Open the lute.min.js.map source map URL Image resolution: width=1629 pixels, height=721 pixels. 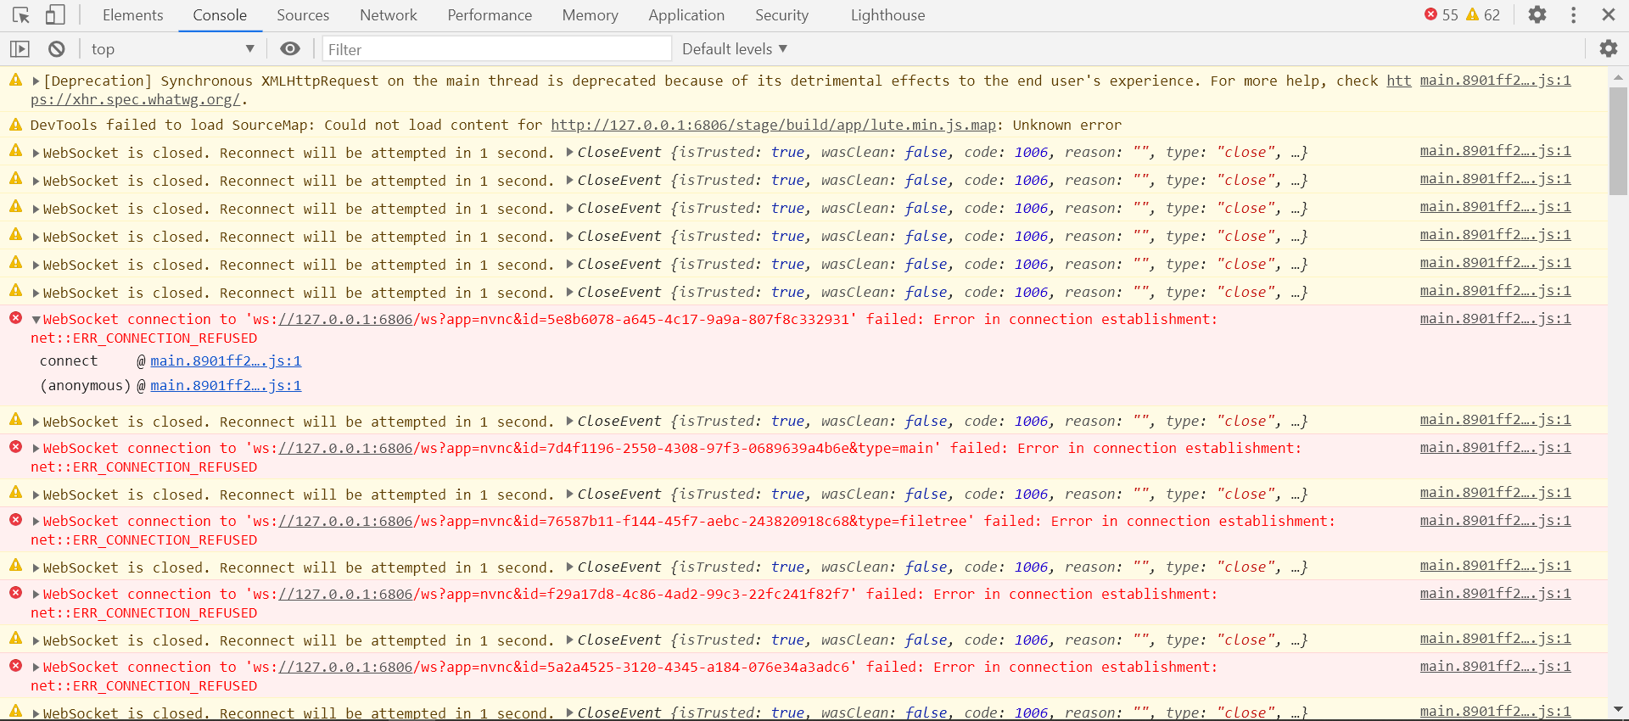click(774, 125)
